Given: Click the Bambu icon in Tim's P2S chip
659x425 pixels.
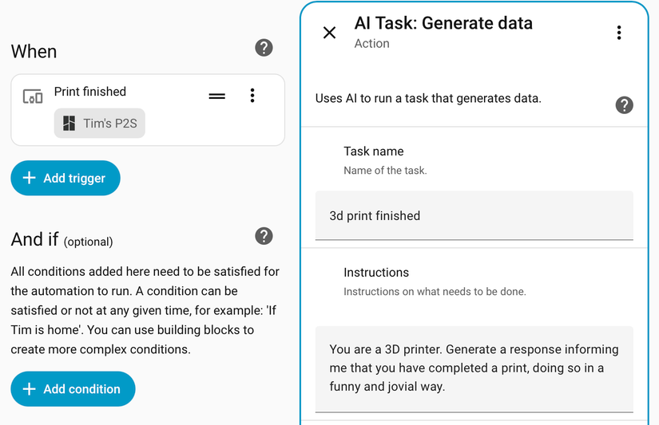Looking at the screenshot, I should tap(69, 124).
